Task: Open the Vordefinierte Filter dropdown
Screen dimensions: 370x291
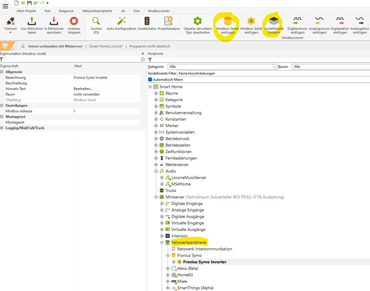Action: tap(273, 73)
